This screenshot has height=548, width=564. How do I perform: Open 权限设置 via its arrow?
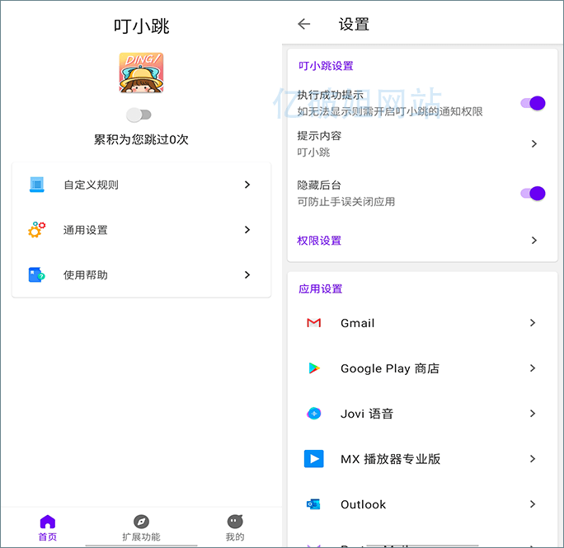(x=533, y=241)
